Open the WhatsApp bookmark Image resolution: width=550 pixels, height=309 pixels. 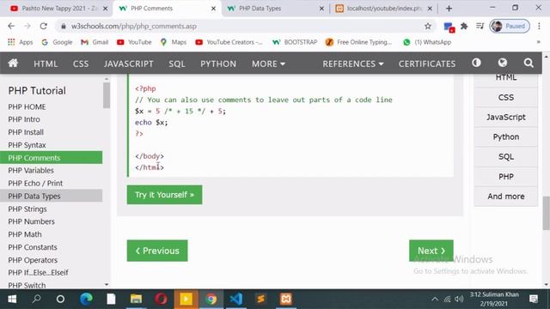(x=427, y=42)
